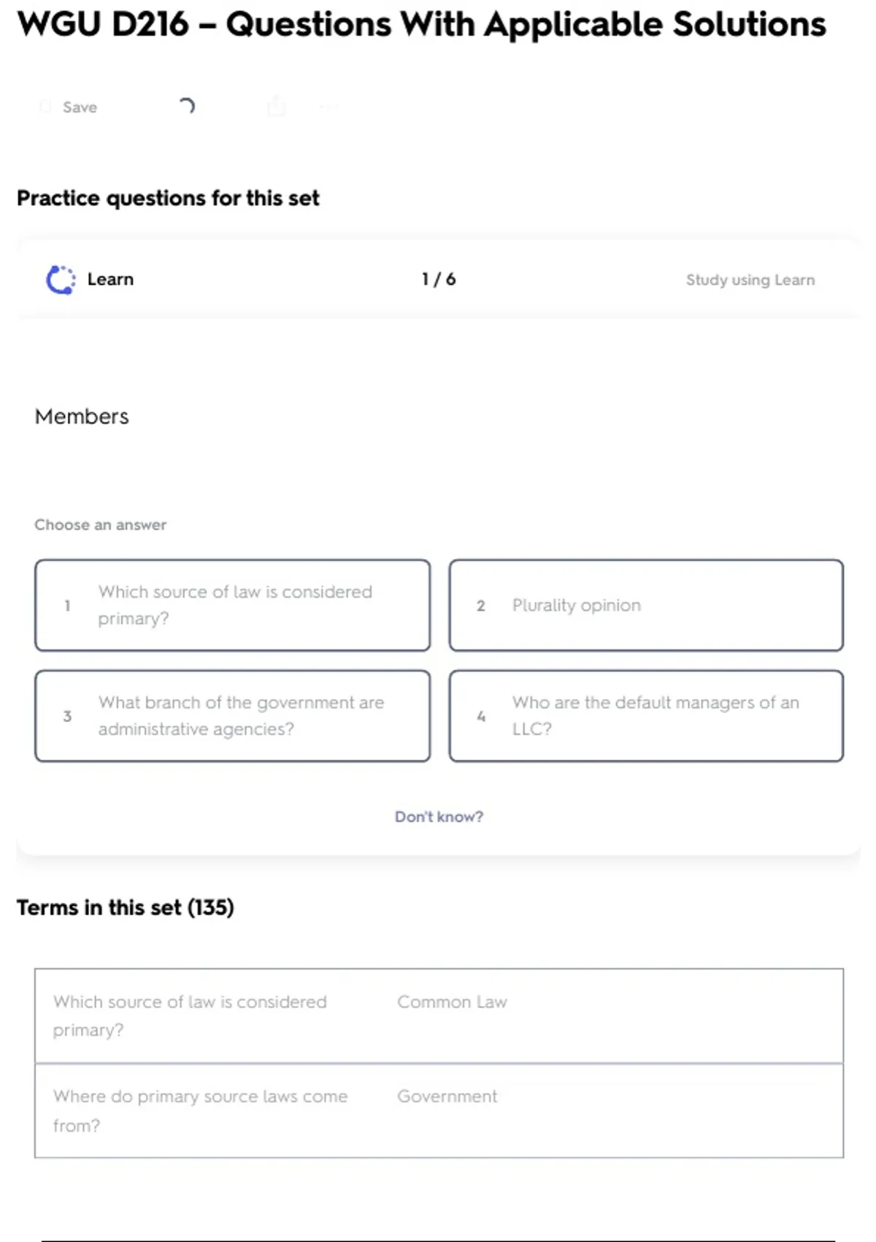Open the three-dot more options menu
Viewport: 876px width, 1242px height.
pyautogui.click(x=328, y=107)
